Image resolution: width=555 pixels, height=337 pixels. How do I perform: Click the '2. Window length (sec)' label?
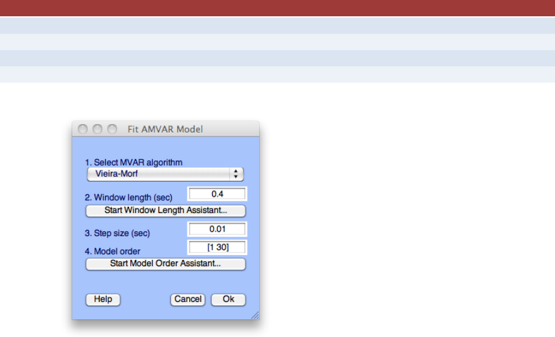tap(128, 197)
